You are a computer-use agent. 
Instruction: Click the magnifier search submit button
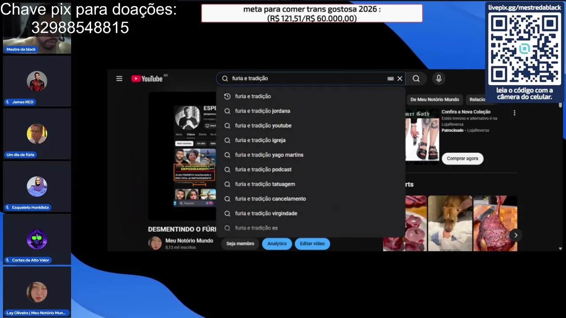pos(416,79)
